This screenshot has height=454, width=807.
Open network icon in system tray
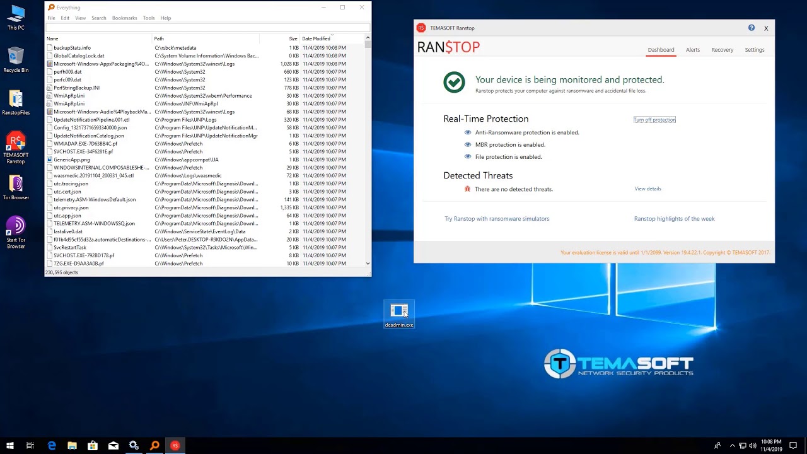coord(743,446)
